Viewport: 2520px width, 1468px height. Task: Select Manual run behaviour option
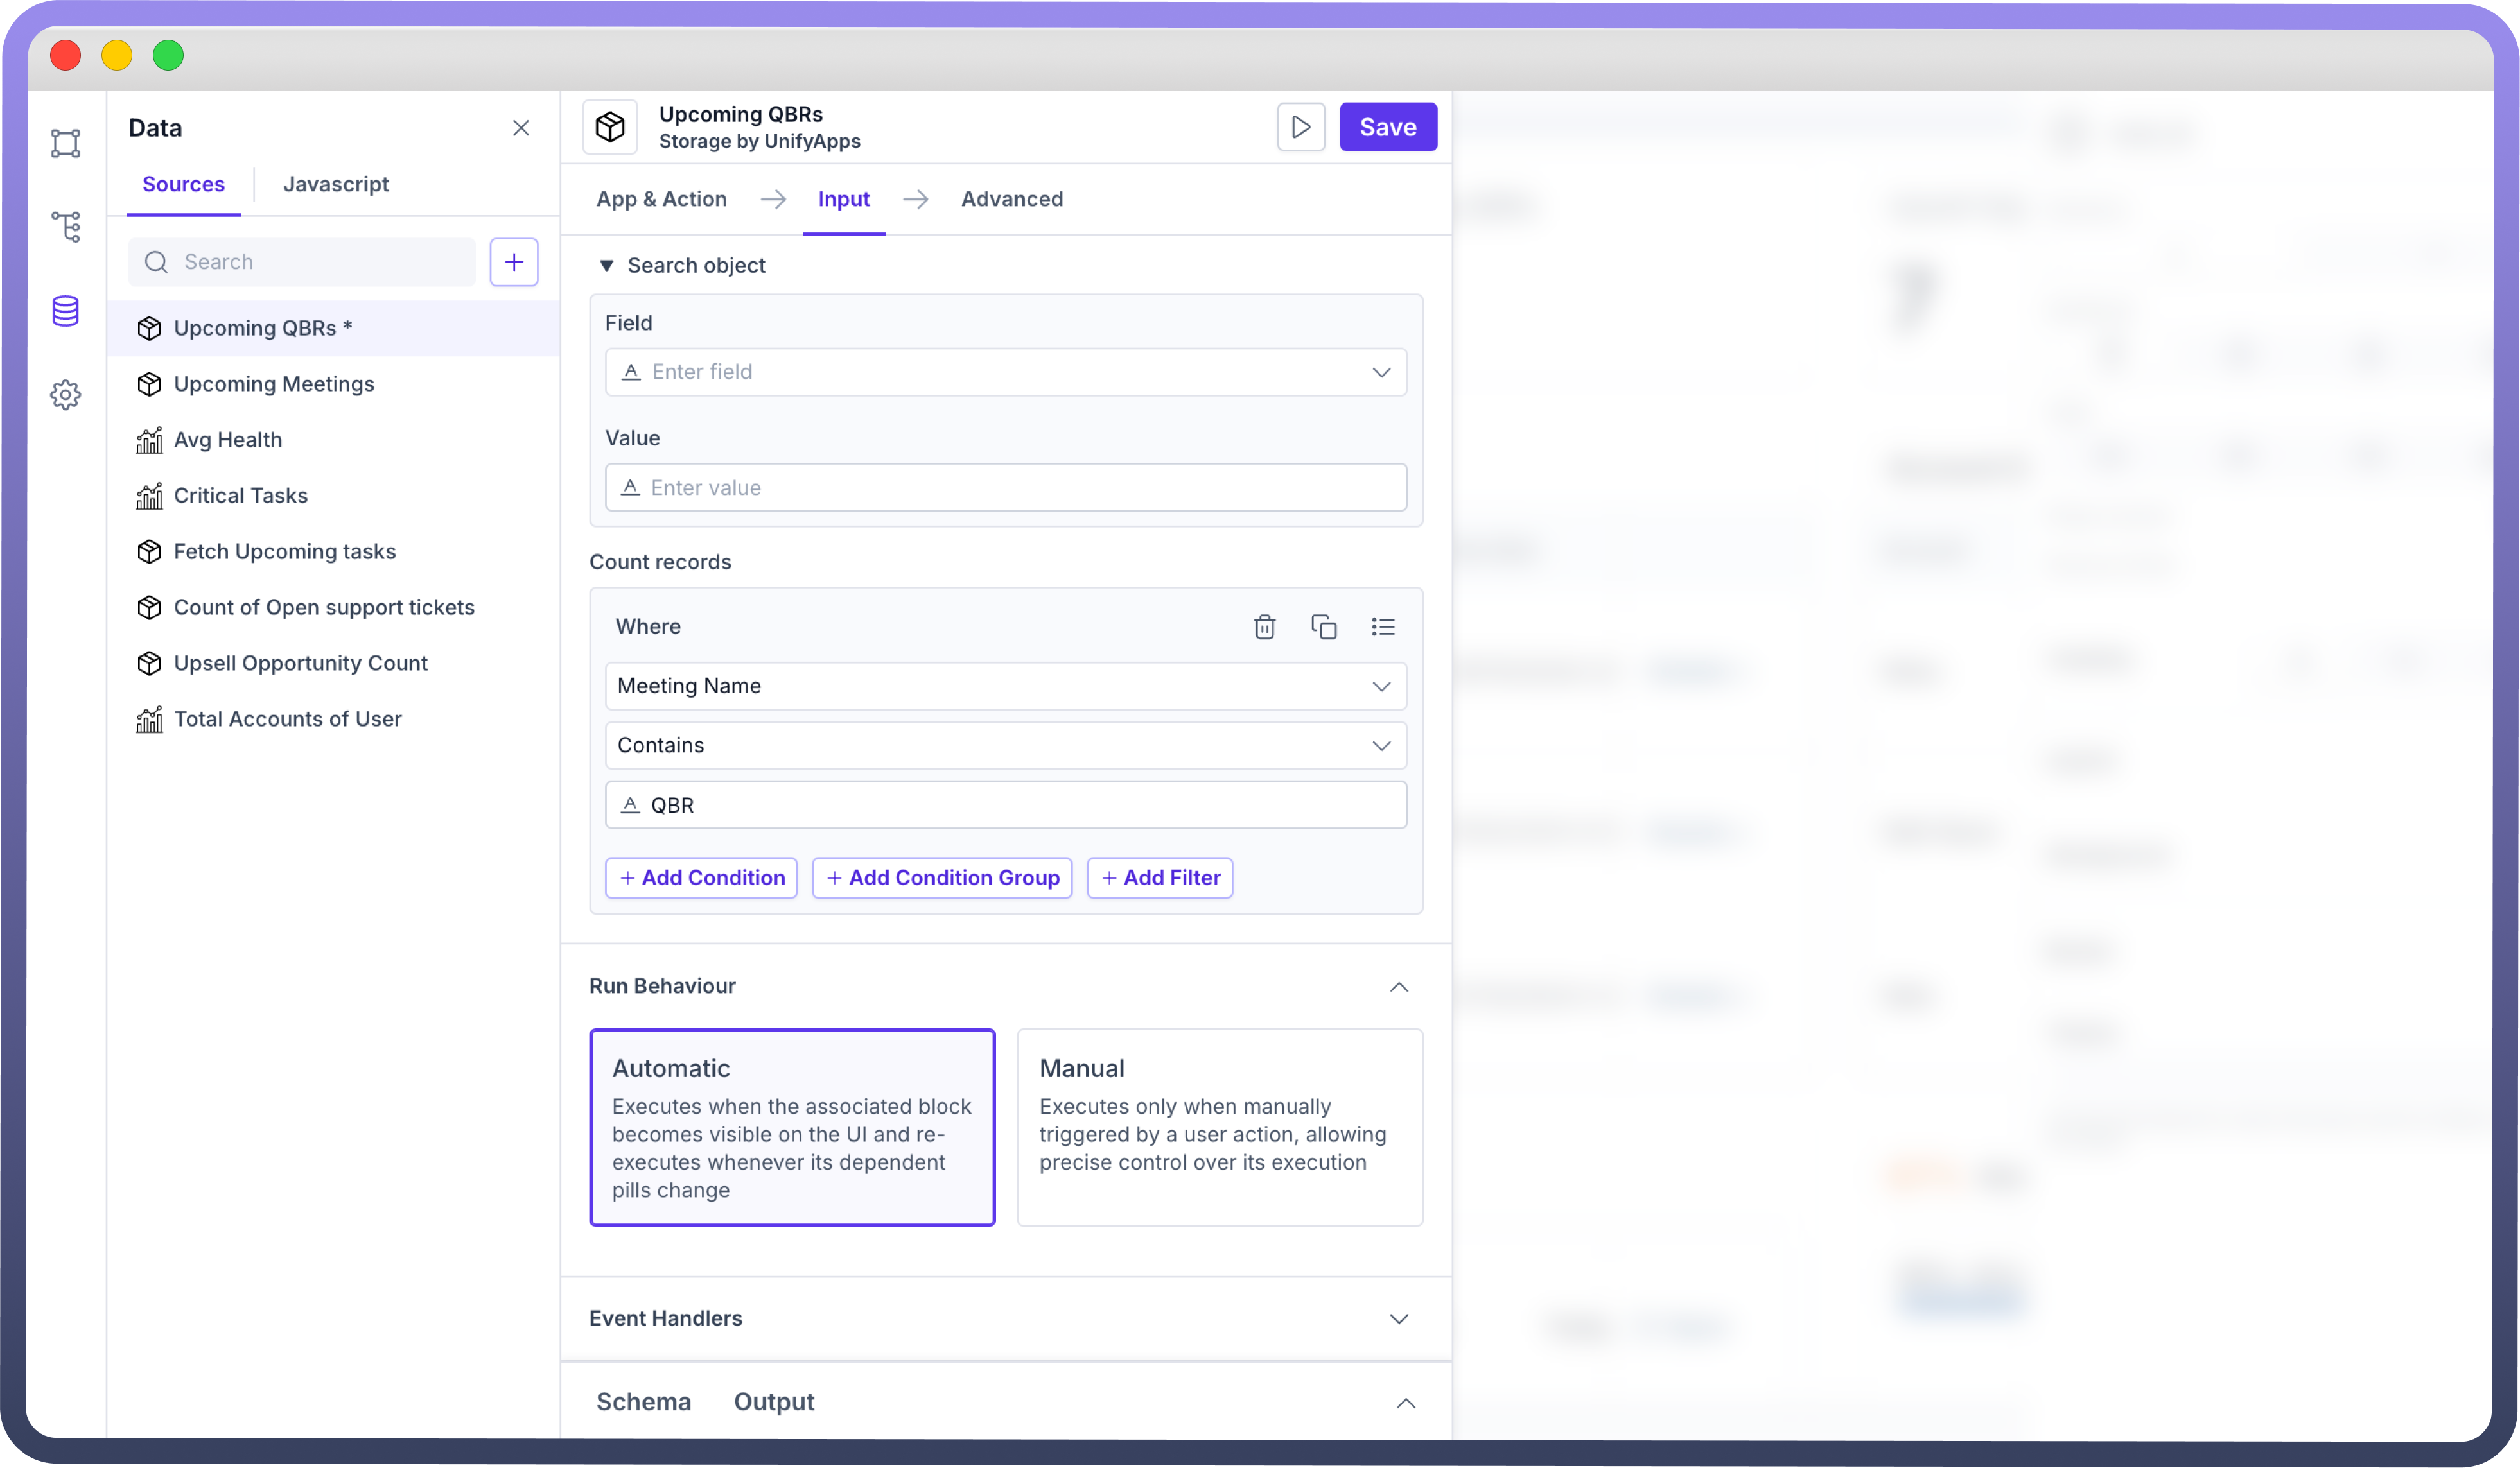tap(1219, 1127)
